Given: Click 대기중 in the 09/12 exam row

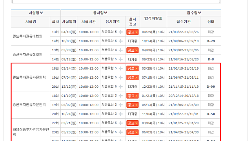Looking at the screenshot, I should (133, 60).
